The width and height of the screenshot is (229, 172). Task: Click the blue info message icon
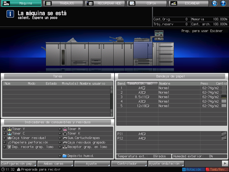(x=10, y=14)
